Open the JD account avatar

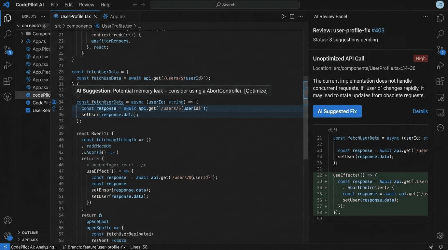[440, 5]
